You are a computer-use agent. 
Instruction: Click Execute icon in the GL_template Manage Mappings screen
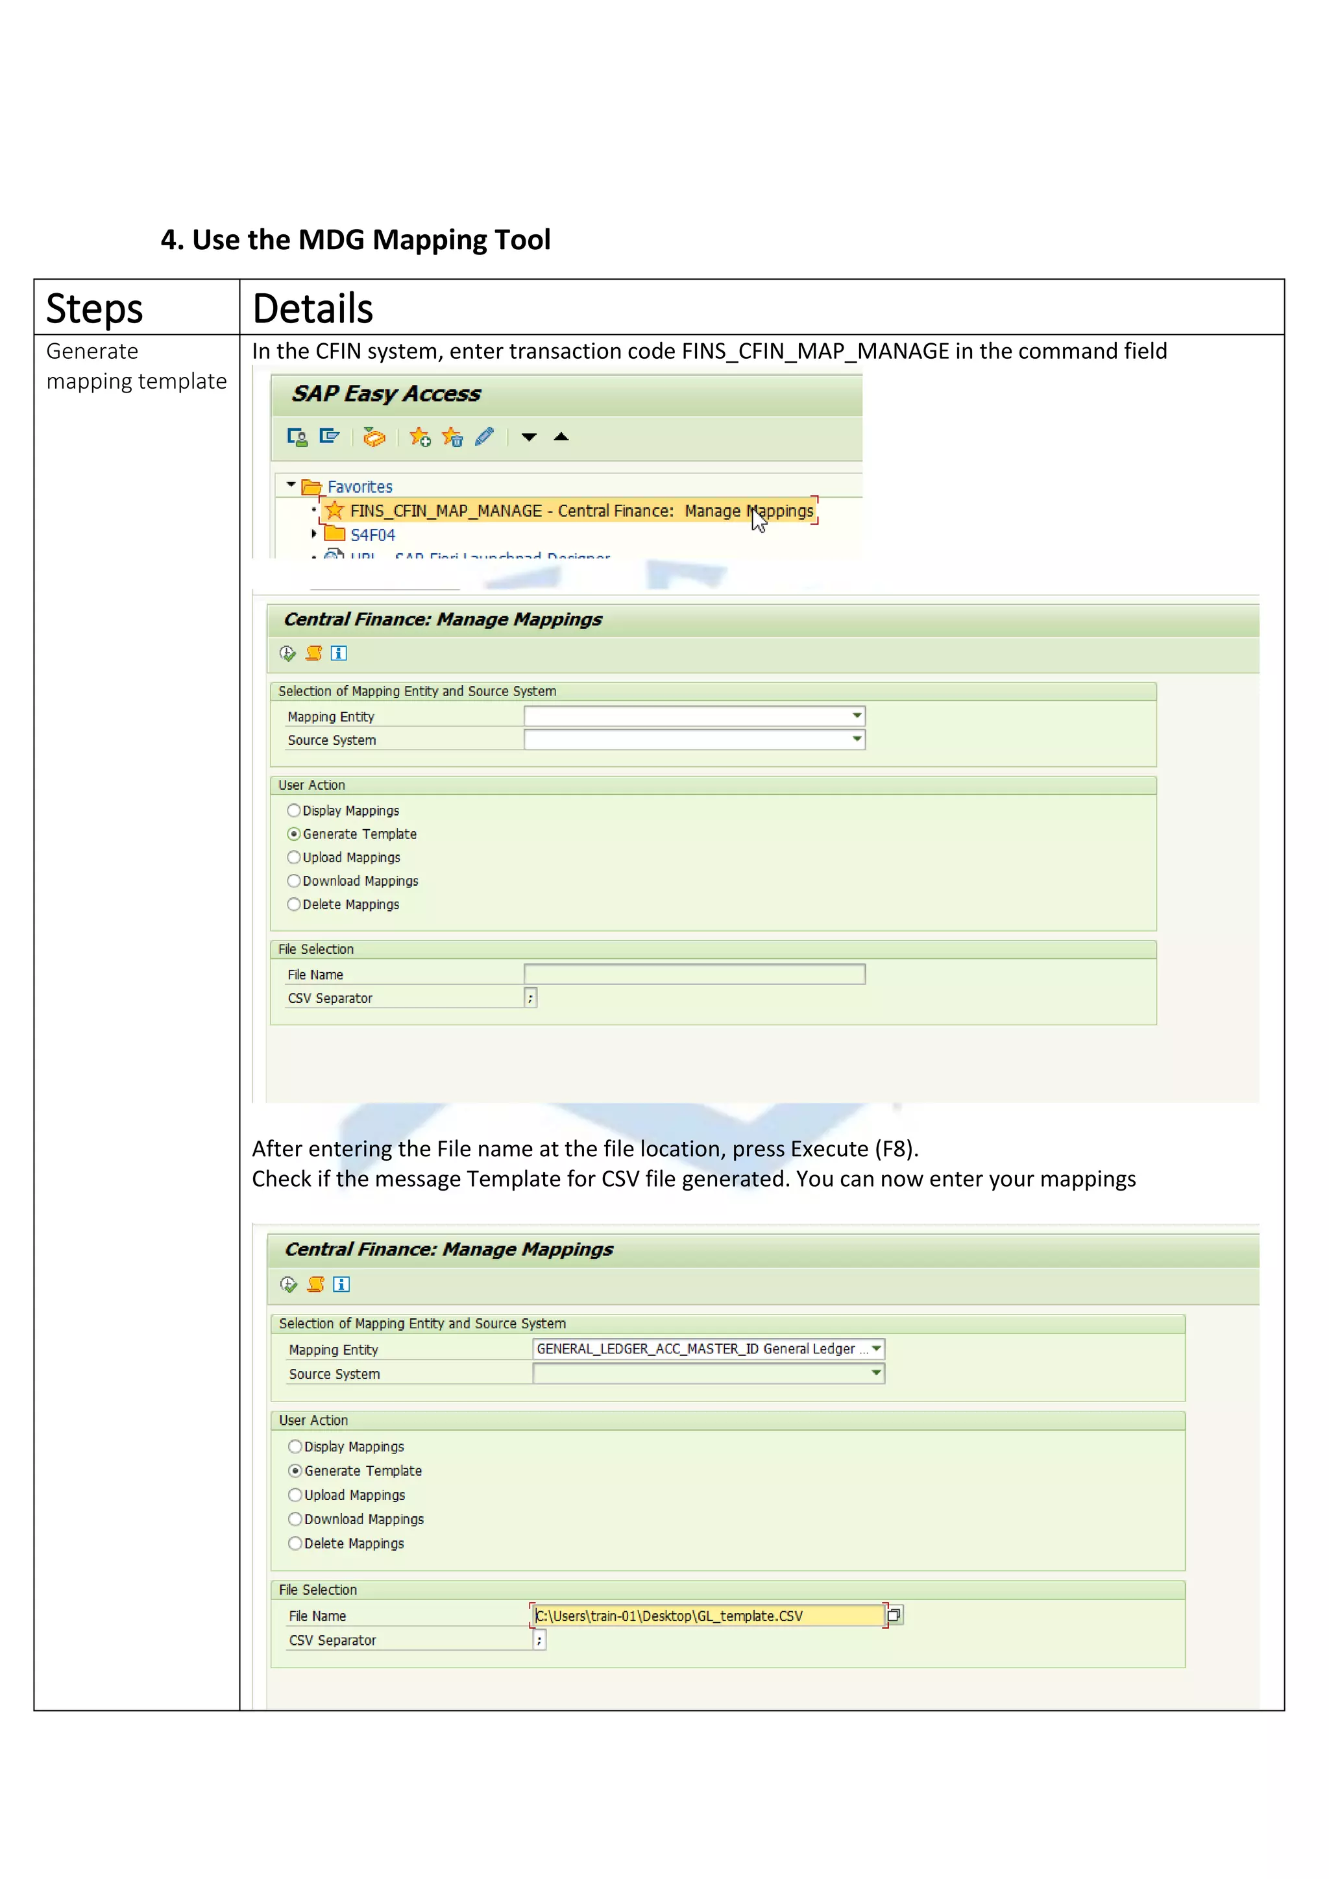tap(289, 1284)
